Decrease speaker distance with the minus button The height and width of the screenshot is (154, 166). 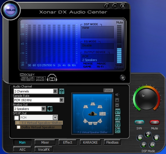coord(117,105)
